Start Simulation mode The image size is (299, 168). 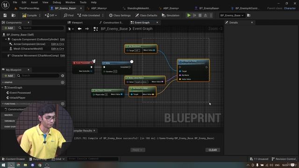point(171,15)
